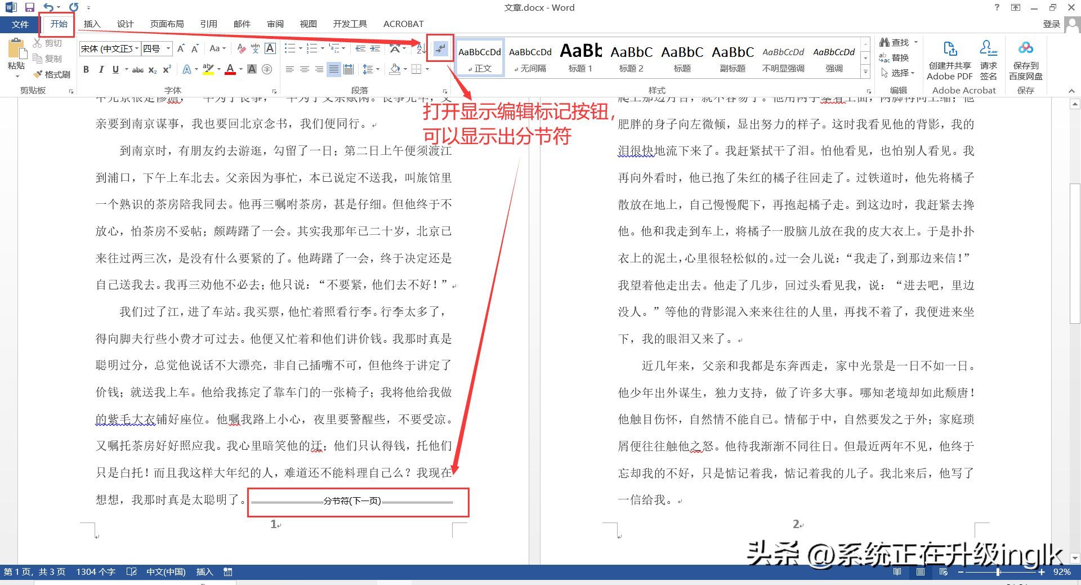Click the Increase Indent icon

[x=376, y=49]
